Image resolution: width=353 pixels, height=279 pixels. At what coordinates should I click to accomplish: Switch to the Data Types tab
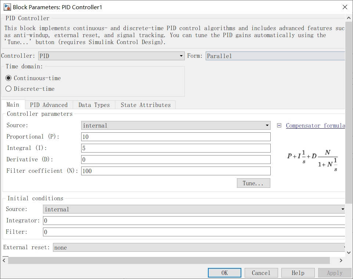pos(94,105)
